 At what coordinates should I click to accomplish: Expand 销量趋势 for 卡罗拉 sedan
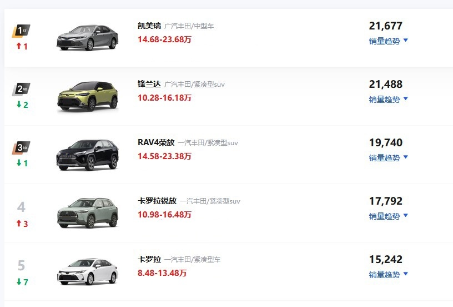point(388,274)
